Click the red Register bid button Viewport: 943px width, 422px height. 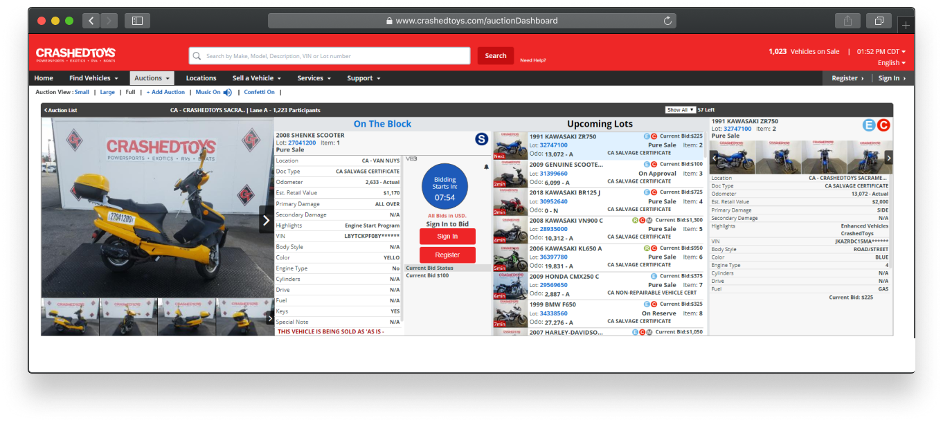(447, 255)
